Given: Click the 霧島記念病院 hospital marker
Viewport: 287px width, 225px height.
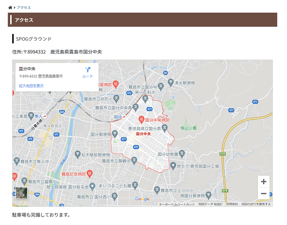Looking at the screenshot, I should pos(90,174).
